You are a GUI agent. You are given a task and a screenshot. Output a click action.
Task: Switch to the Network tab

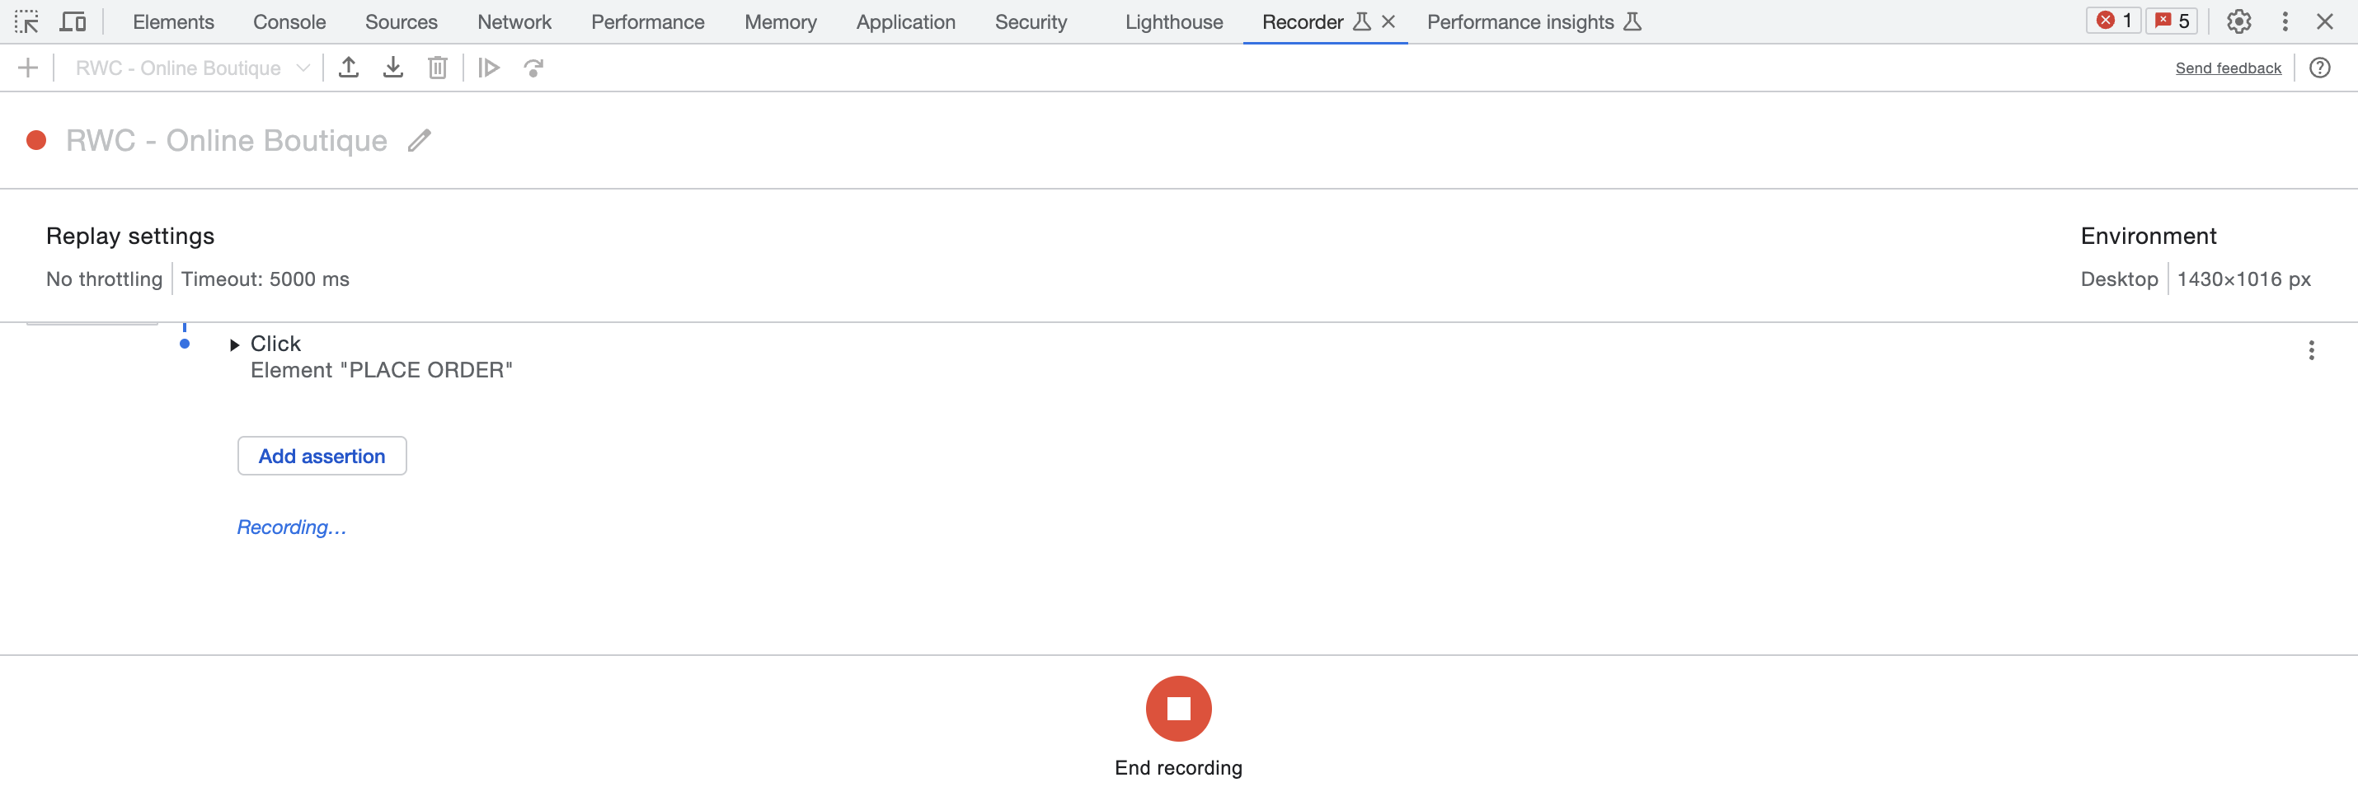[x=514, y=22]
